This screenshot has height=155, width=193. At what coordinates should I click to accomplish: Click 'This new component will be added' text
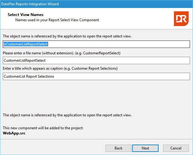click(x=43, y=128)
